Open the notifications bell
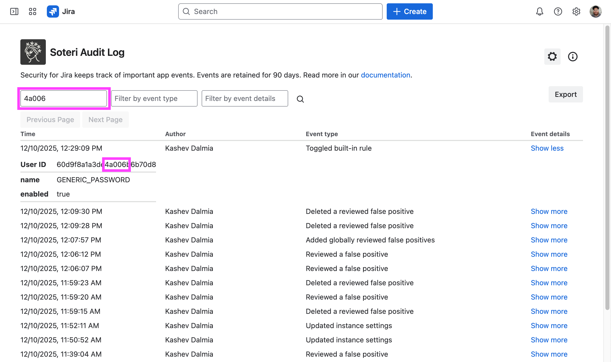Image resolution: width=611 pixels, height=362 pixels. click(x=539, y=11)
